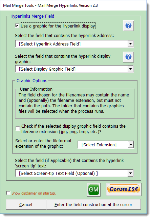Uncheck Use a graphic for the Hyperlink display
The width and height of the screenshot is (152, 219).
point(17,26)
